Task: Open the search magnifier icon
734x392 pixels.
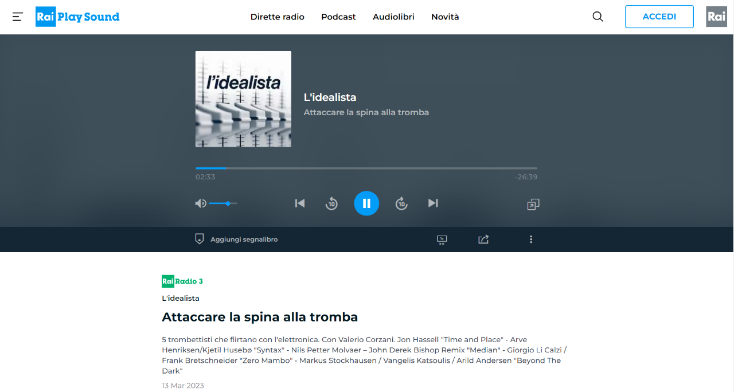Action: click(598, 17)
